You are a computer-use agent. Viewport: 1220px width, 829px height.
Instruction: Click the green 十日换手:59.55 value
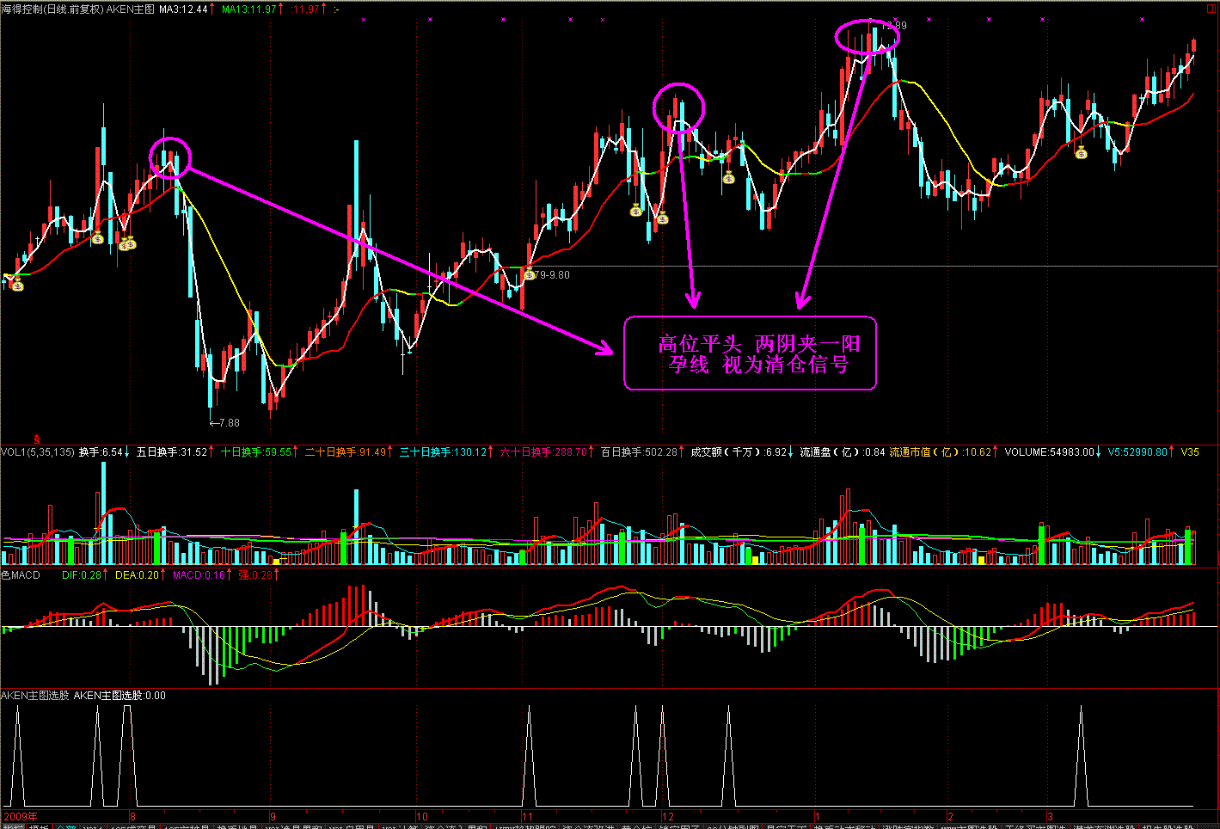256,451
